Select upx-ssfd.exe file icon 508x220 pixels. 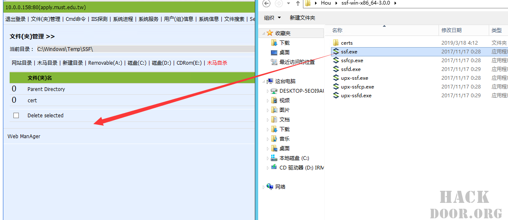(336, 95)
